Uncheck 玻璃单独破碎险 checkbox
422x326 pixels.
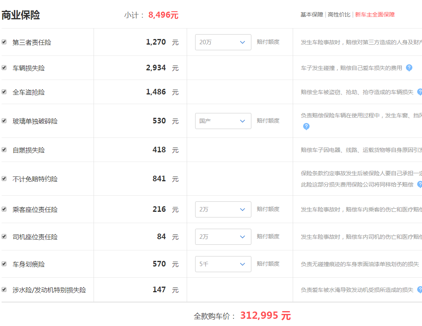click(x=4, y=121)
